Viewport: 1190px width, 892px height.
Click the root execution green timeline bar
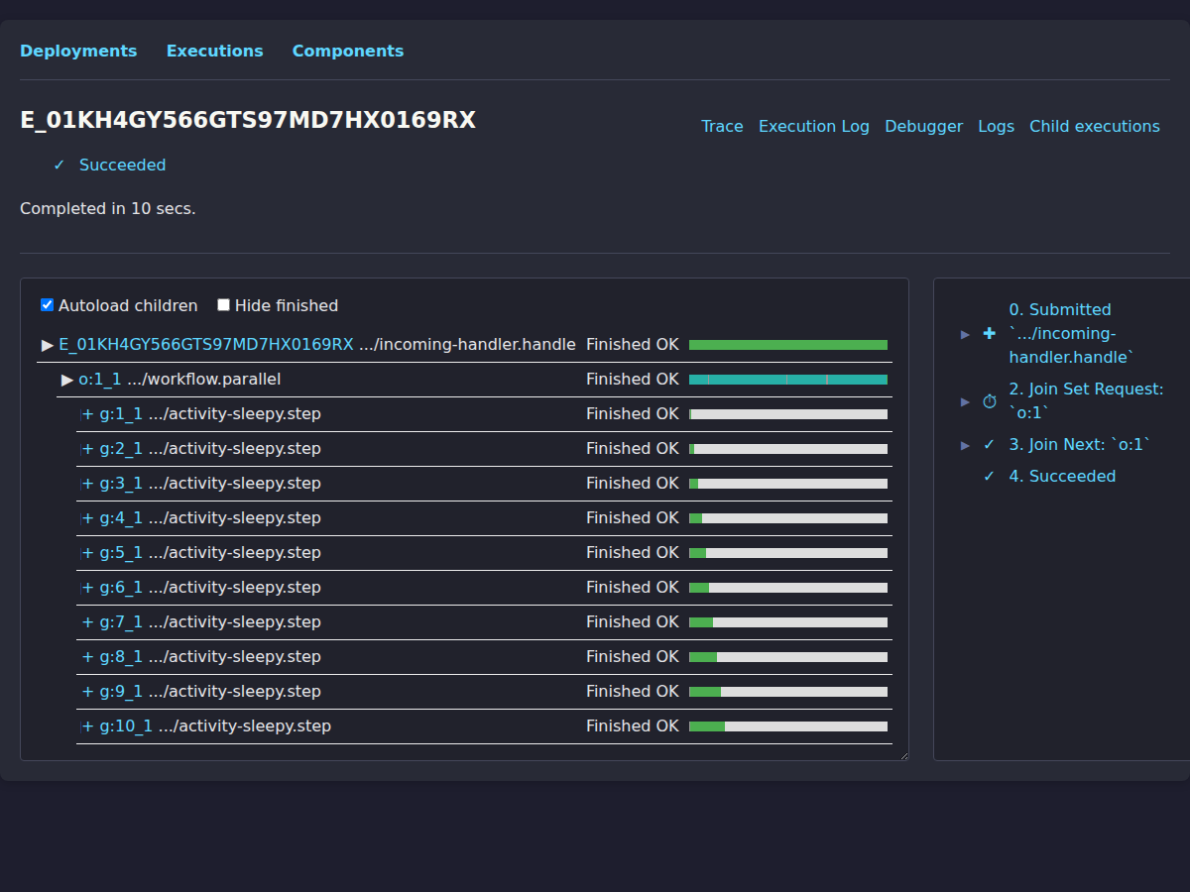(x=788, y=345)
